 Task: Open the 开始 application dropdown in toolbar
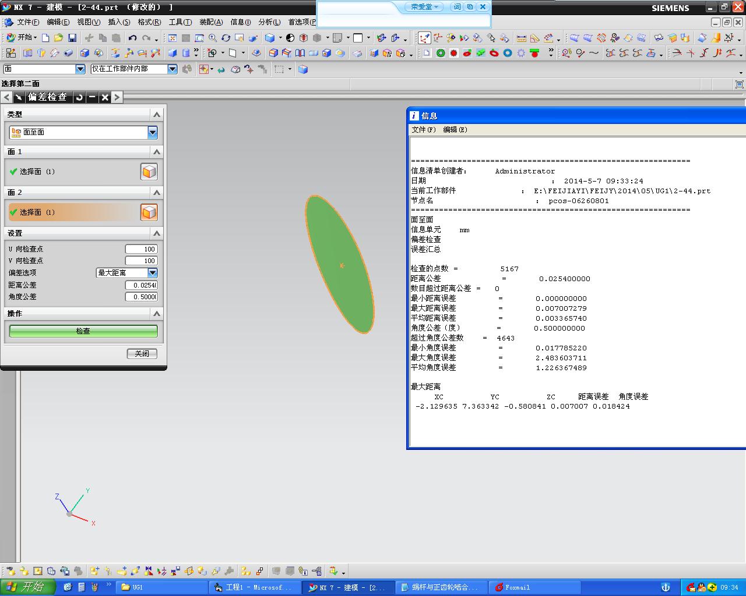[x=22, y=37]
